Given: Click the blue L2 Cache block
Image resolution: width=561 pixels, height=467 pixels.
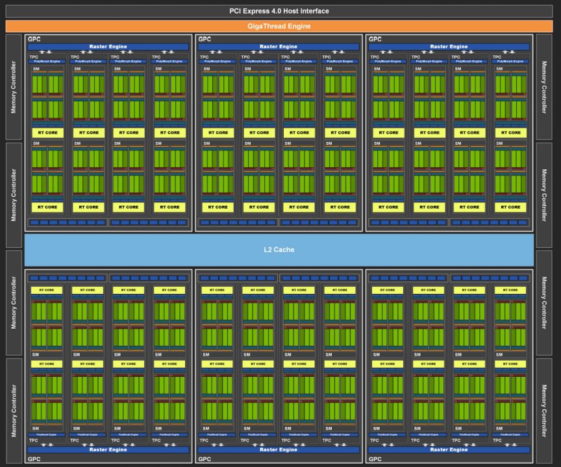Looking at the screenshot, I should [279, 250].
